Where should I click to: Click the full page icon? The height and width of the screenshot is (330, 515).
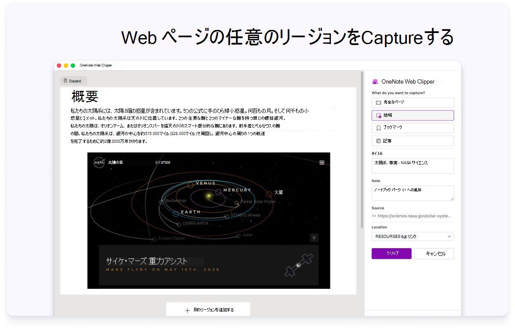379,102
